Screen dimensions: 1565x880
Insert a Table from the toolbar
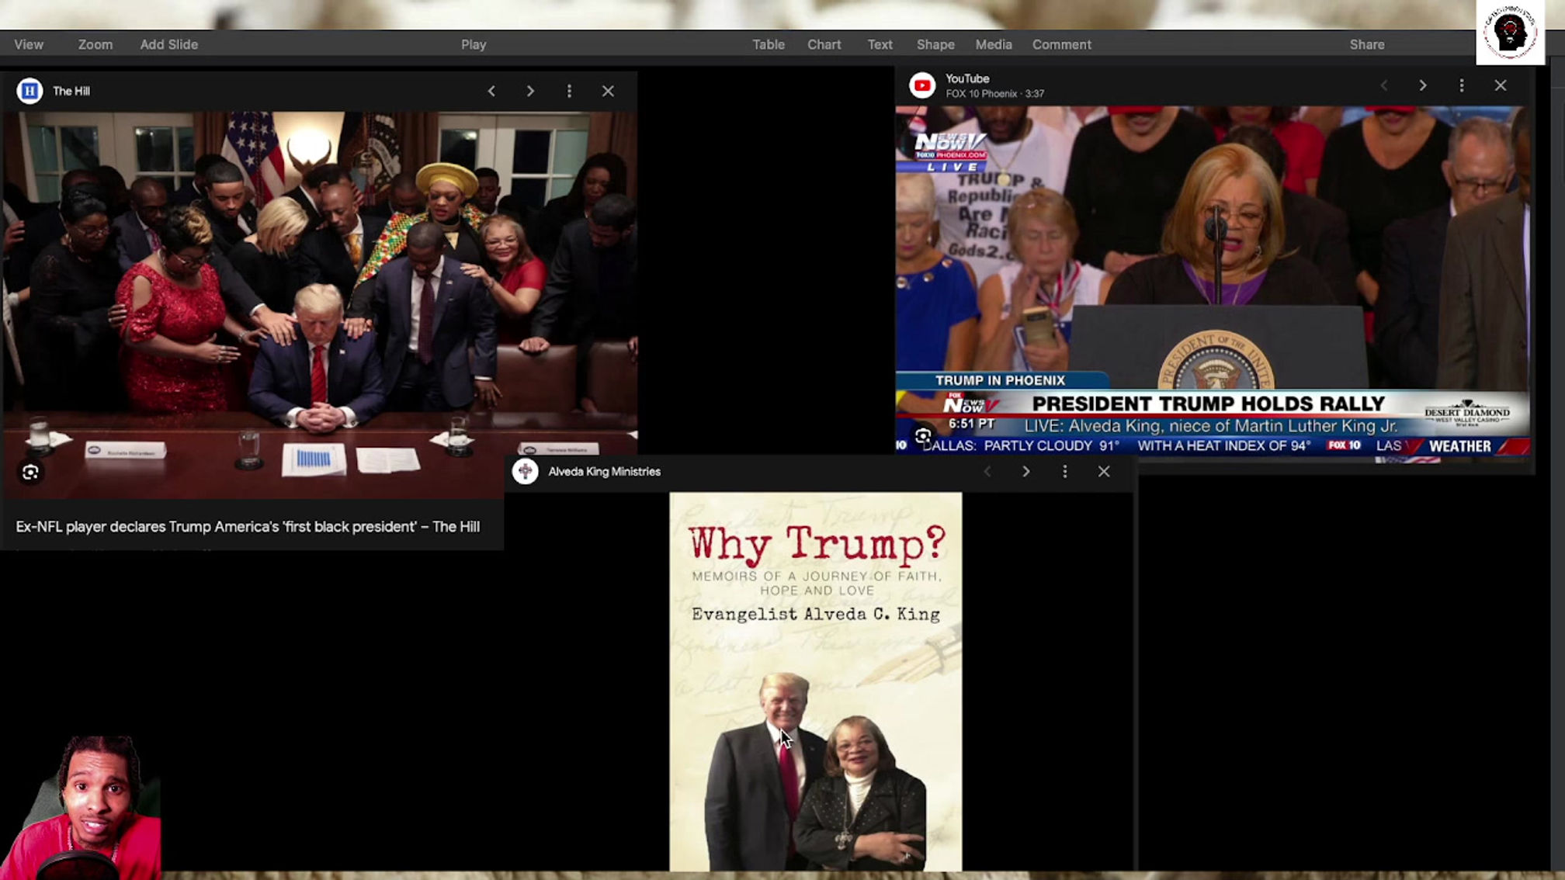point(769,45)
